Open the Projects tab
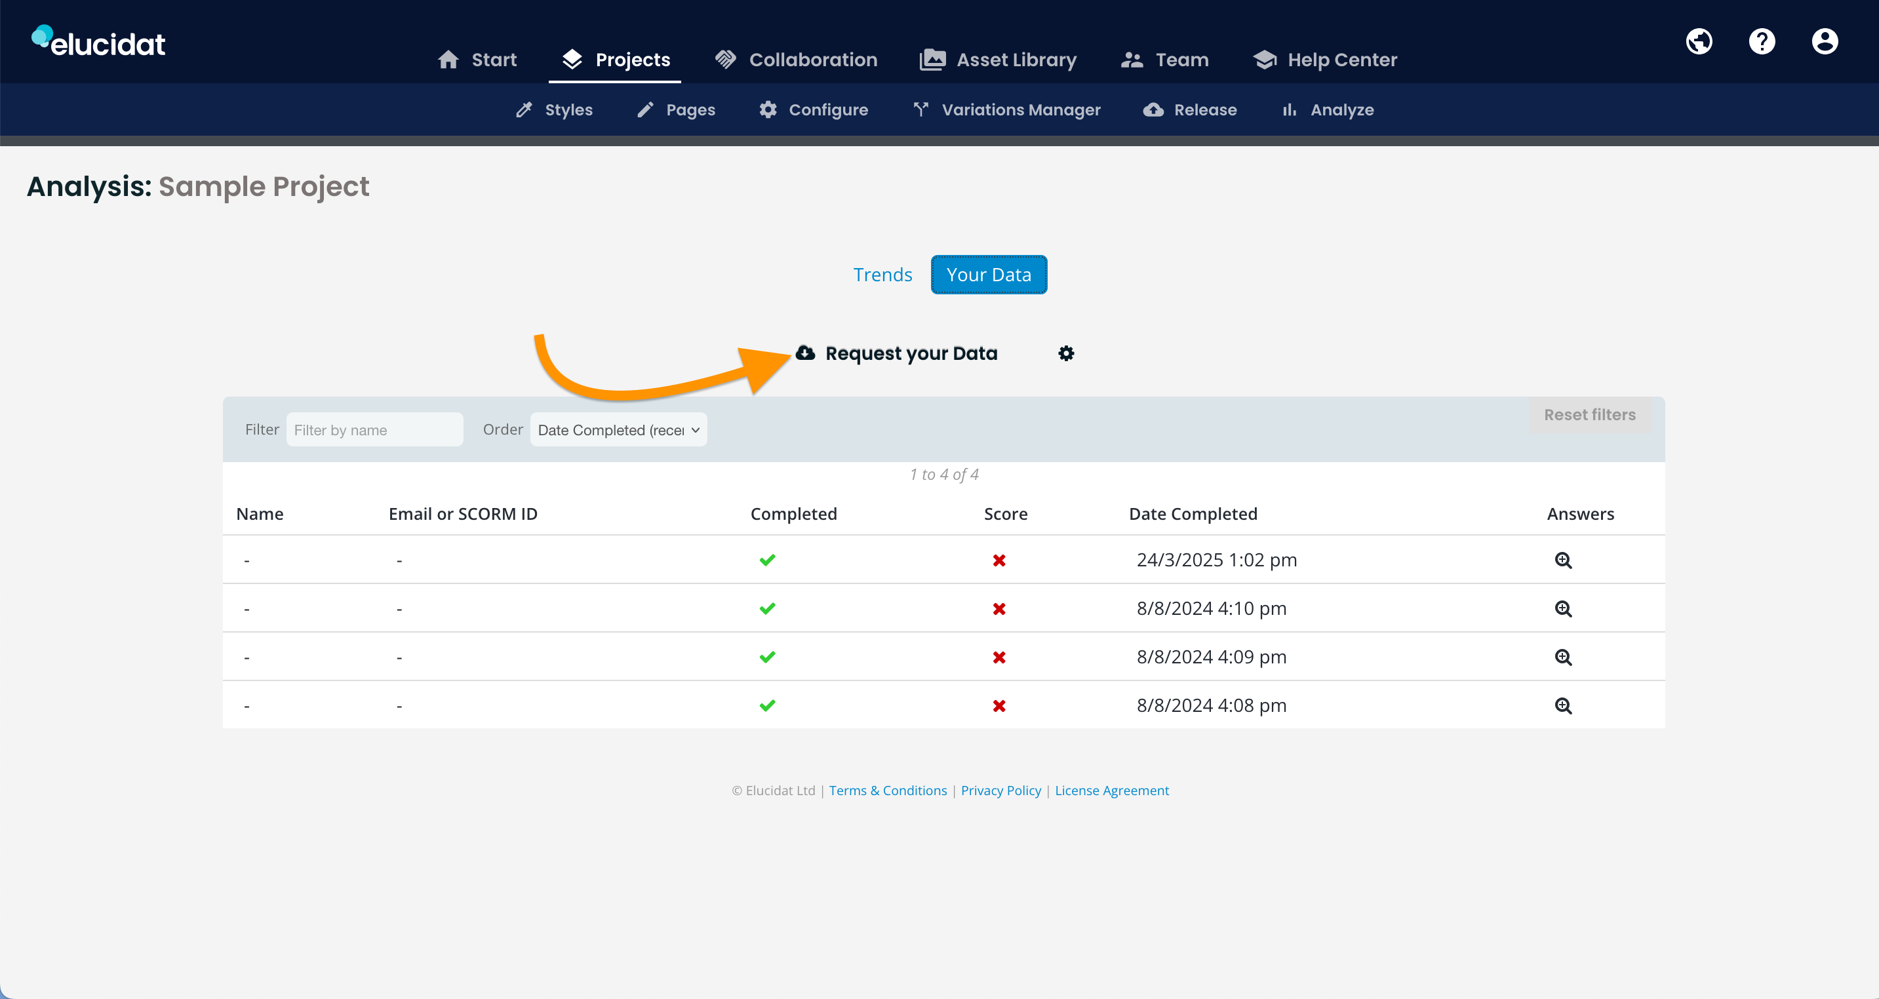 (x=615, y=60)
